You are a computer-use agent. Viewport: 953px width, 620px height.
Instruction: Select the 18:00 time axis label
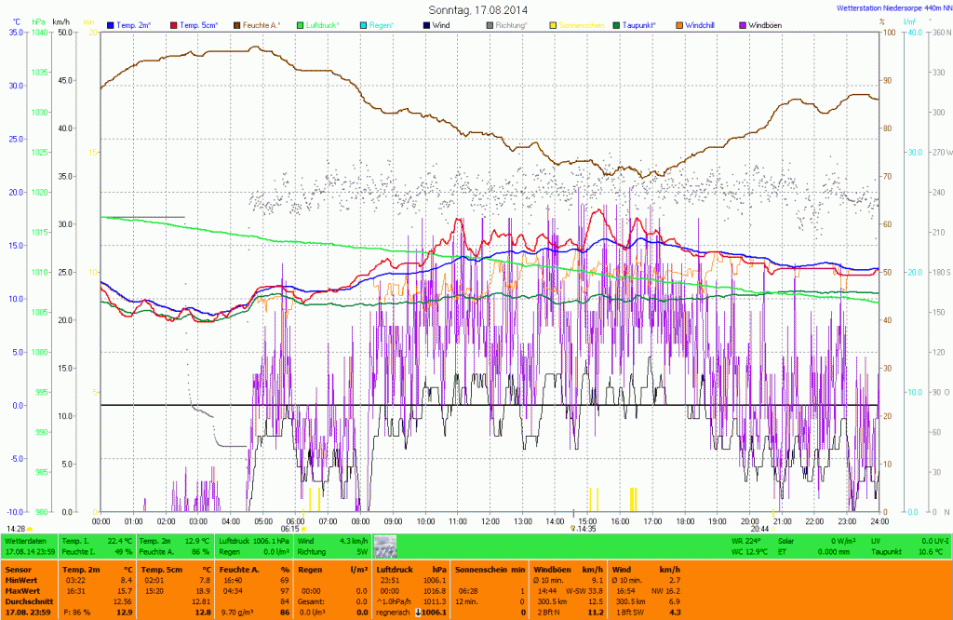685,521
